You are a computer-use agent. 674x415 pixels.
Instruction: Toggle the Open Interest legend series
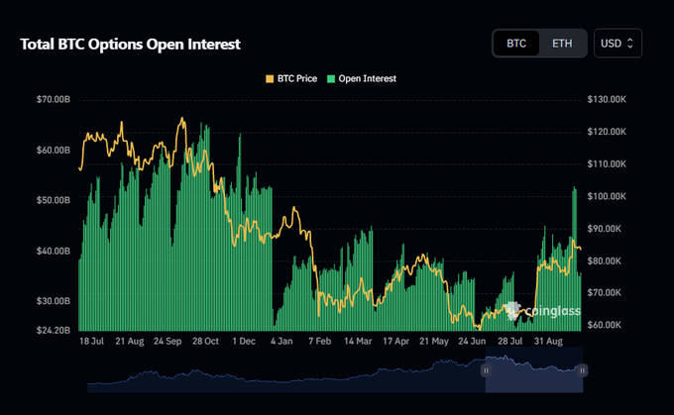(x=362, y=78)
